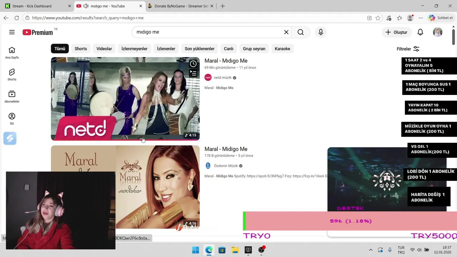Click the browser address bar URL
Image resolution: width=457 pixels, height=257 pixels.
click(x=88, y=18)
